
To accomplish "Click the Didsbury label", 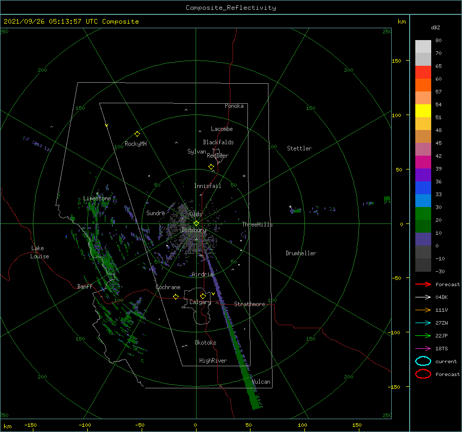I will click(194, 230).
